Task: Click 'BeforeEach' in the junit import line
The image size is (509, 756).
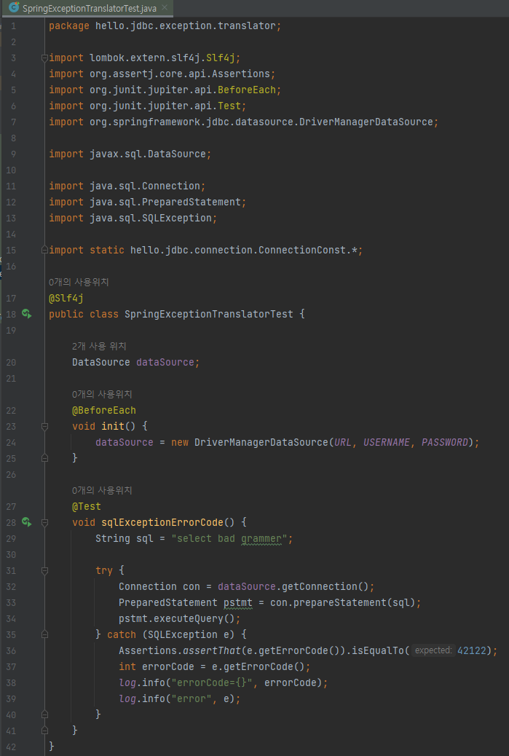Action: 247,90
